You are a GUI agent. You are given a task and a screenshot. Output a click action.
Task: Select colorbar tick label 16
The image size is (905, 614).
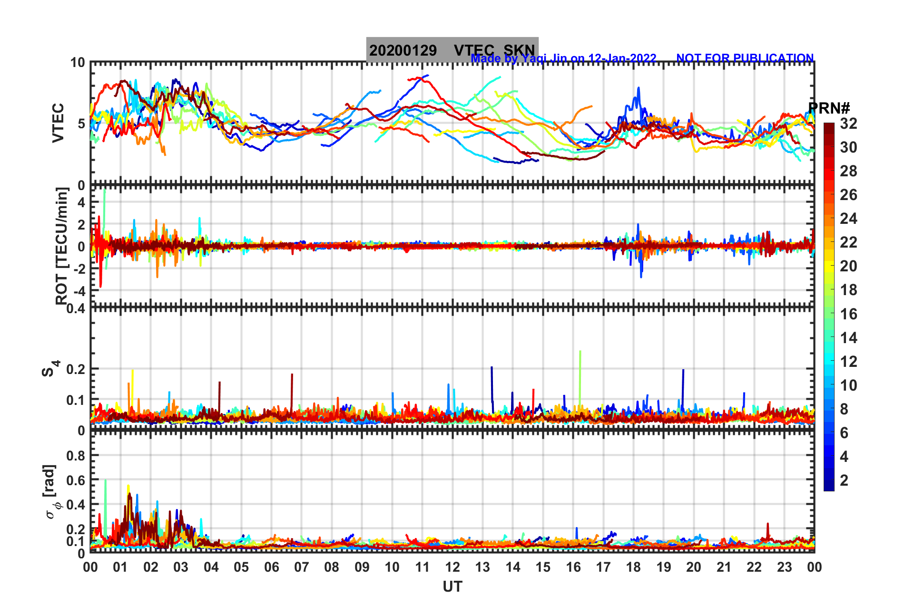tap(848, 314)
